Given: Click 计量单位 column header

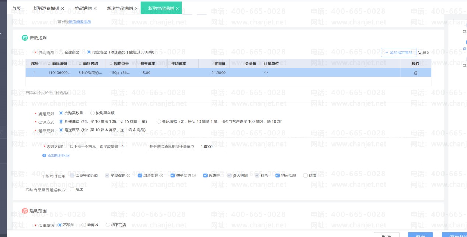Looking at the screenshot, I should [271, 63].
